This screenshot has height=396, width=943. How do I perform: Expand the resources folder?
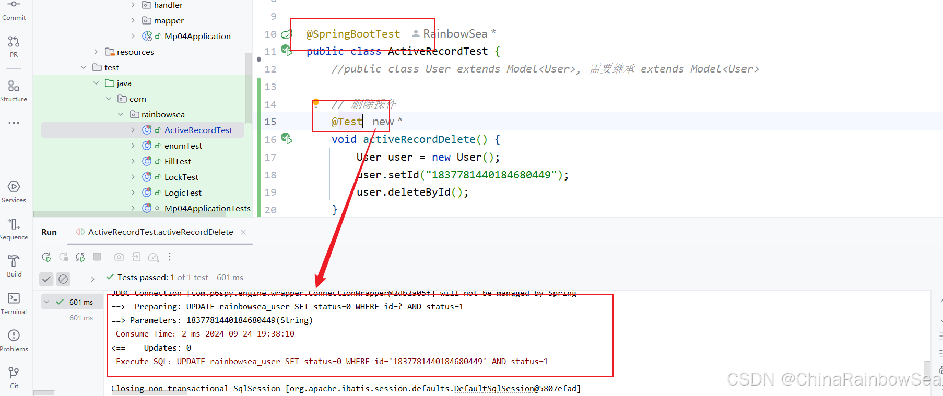tap(96, 52)
